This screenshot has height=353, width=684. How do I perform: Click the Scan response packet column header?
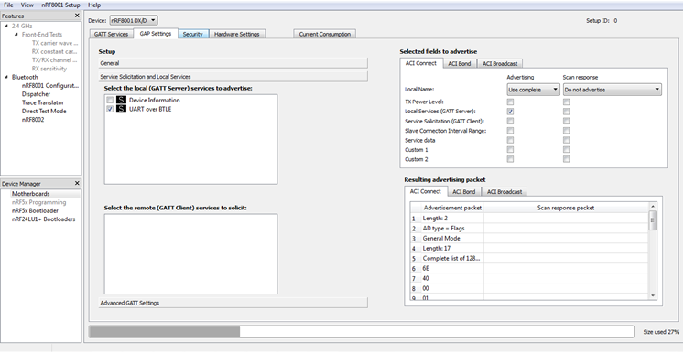566,208
